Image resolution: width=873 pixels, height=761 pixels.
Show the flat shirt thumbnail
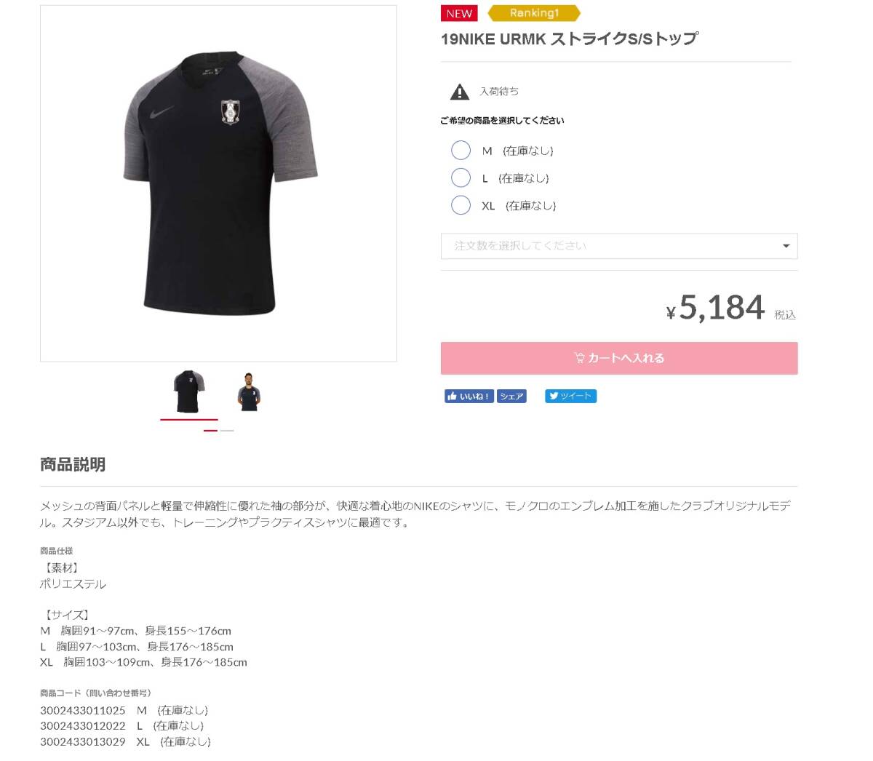(x=189, y=392)
